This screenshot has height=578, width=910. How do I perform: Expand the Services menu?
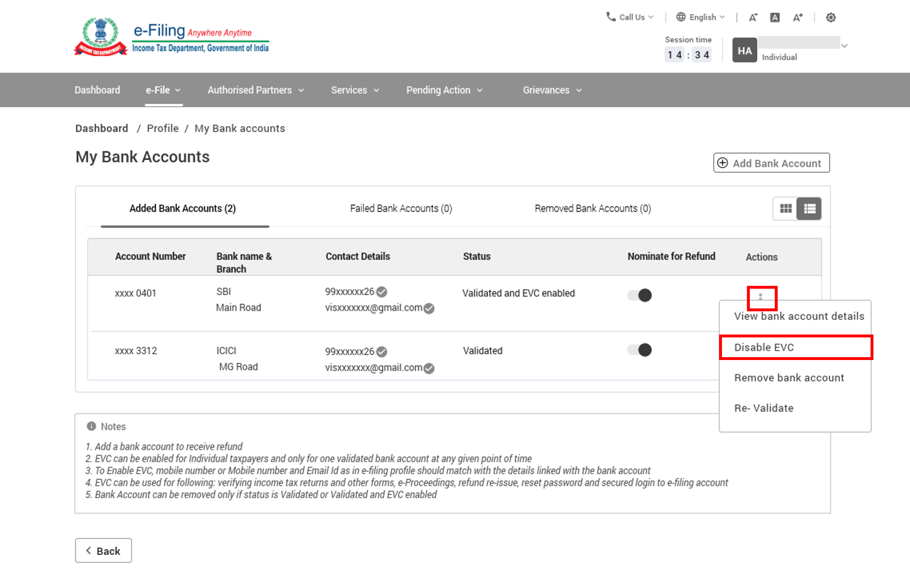coord(355,90)
